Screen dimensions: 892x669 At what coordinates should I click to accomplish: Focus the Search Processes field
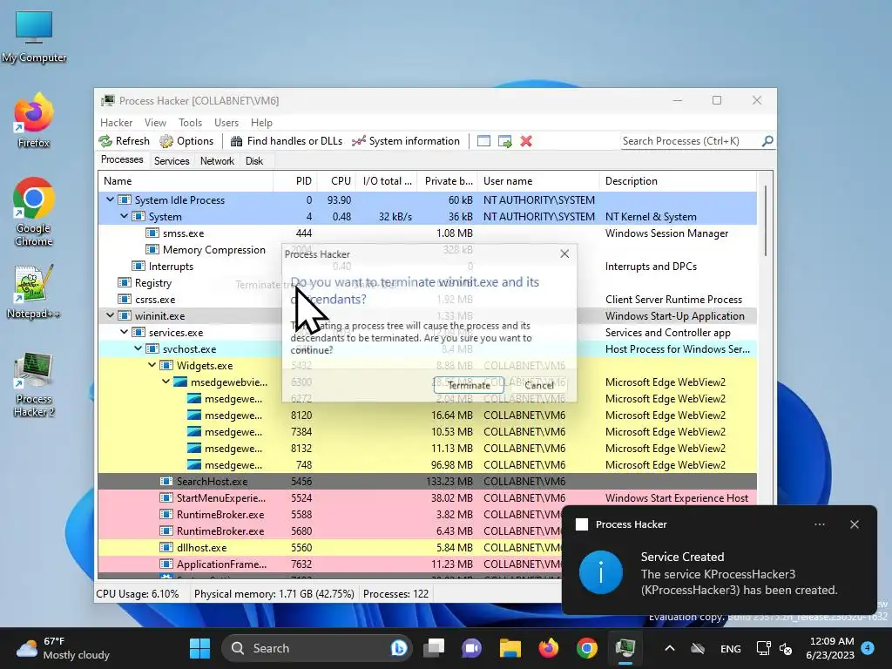coord(691,140)
